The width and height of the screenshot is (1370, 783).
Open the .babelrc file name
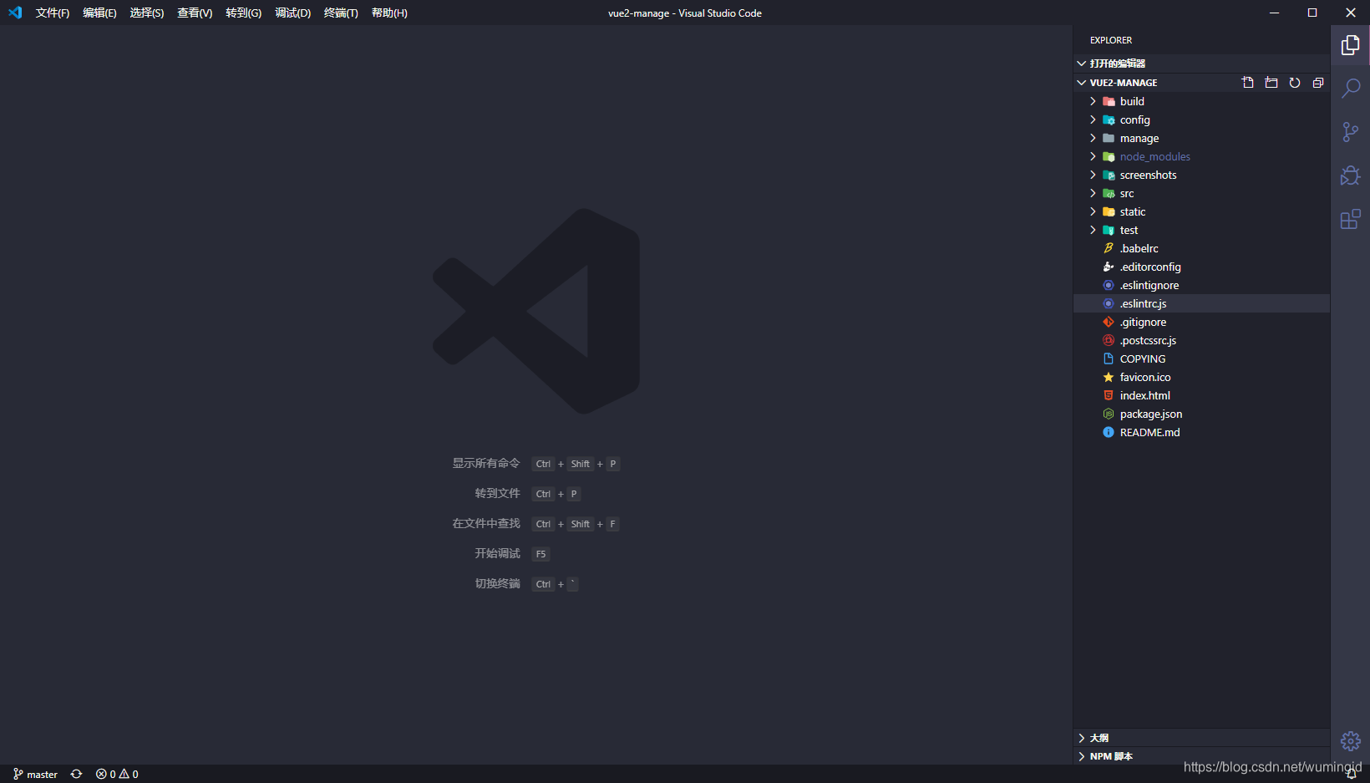click(x=1139, y=248)
